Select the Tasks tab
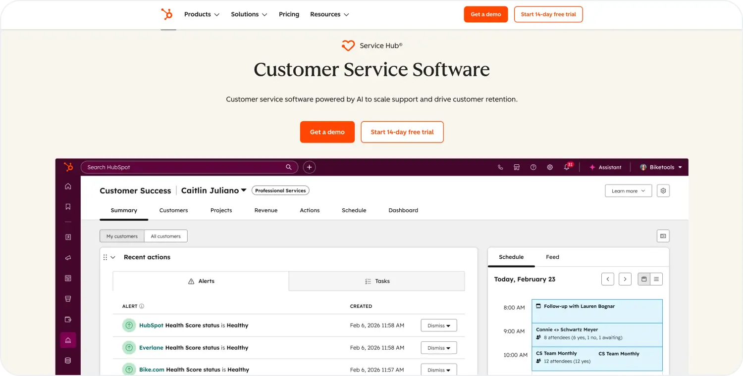 pyautogui.click(x=377, y=281)
